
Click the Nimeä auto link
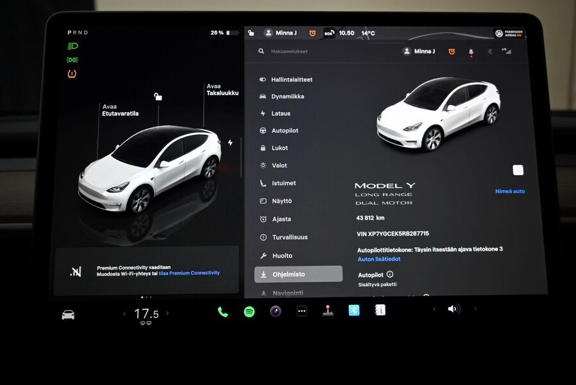511,191
